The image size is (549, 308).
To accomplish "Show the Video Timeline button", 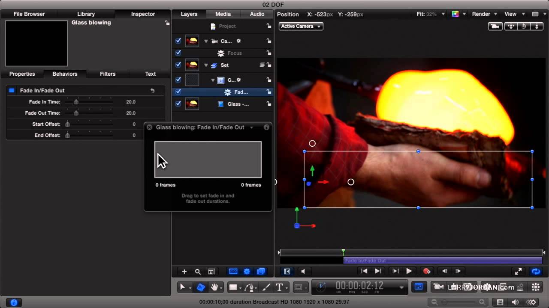I will pyautogui.click(x=500, y=302).
